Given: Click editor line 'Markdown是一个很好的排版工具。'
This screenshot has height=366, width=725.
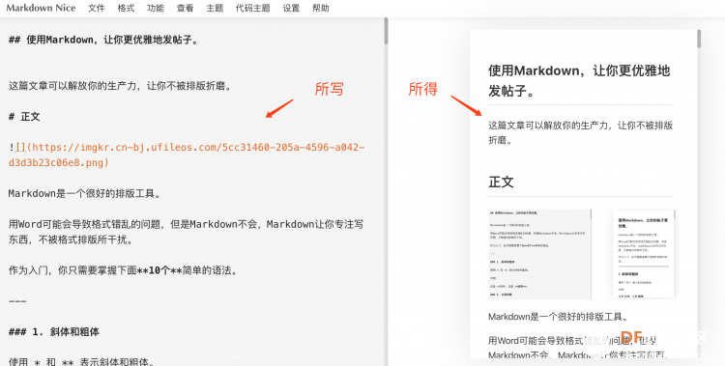Looking at the screenshot, I should pos(85,194).
